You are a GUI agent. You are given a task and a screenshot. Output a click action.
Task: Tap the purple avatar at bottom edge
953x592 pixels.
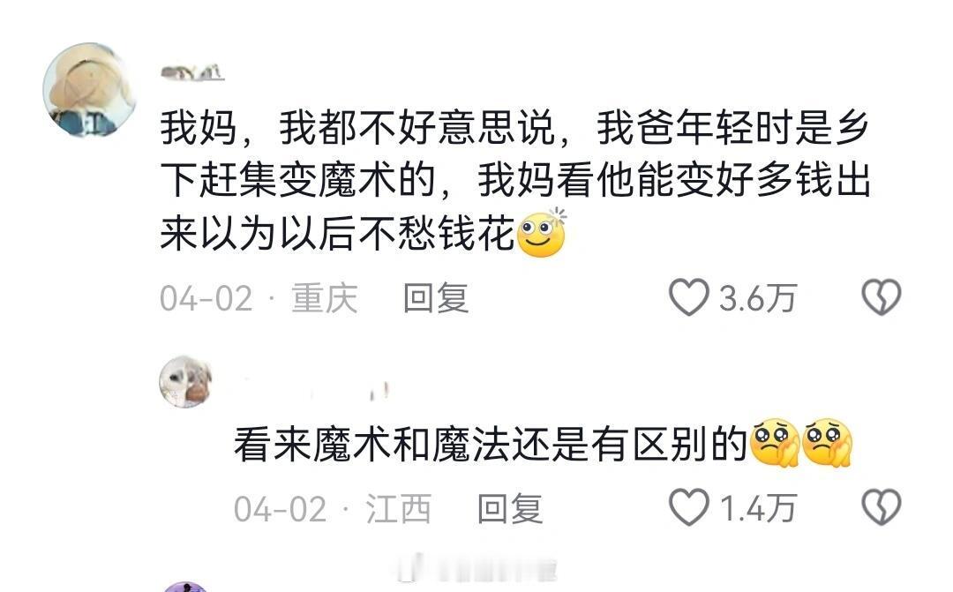tap(186, 587)
